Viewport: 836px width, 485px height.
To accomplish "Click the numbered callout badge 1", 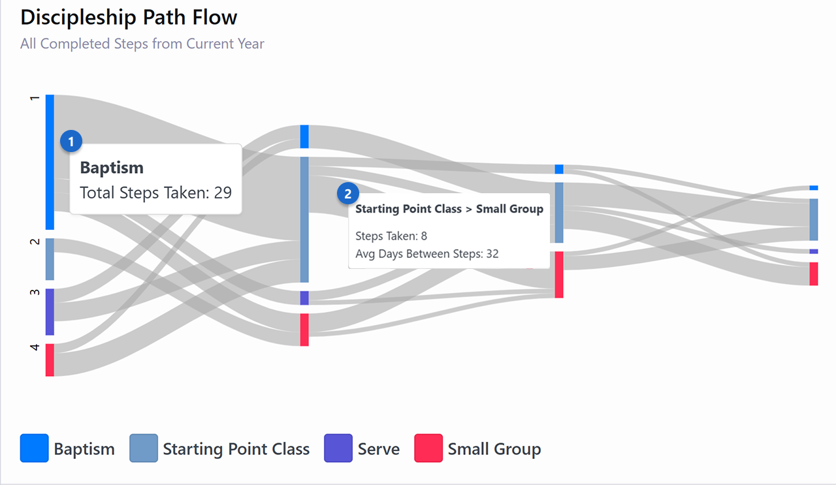I will [71, 141].
